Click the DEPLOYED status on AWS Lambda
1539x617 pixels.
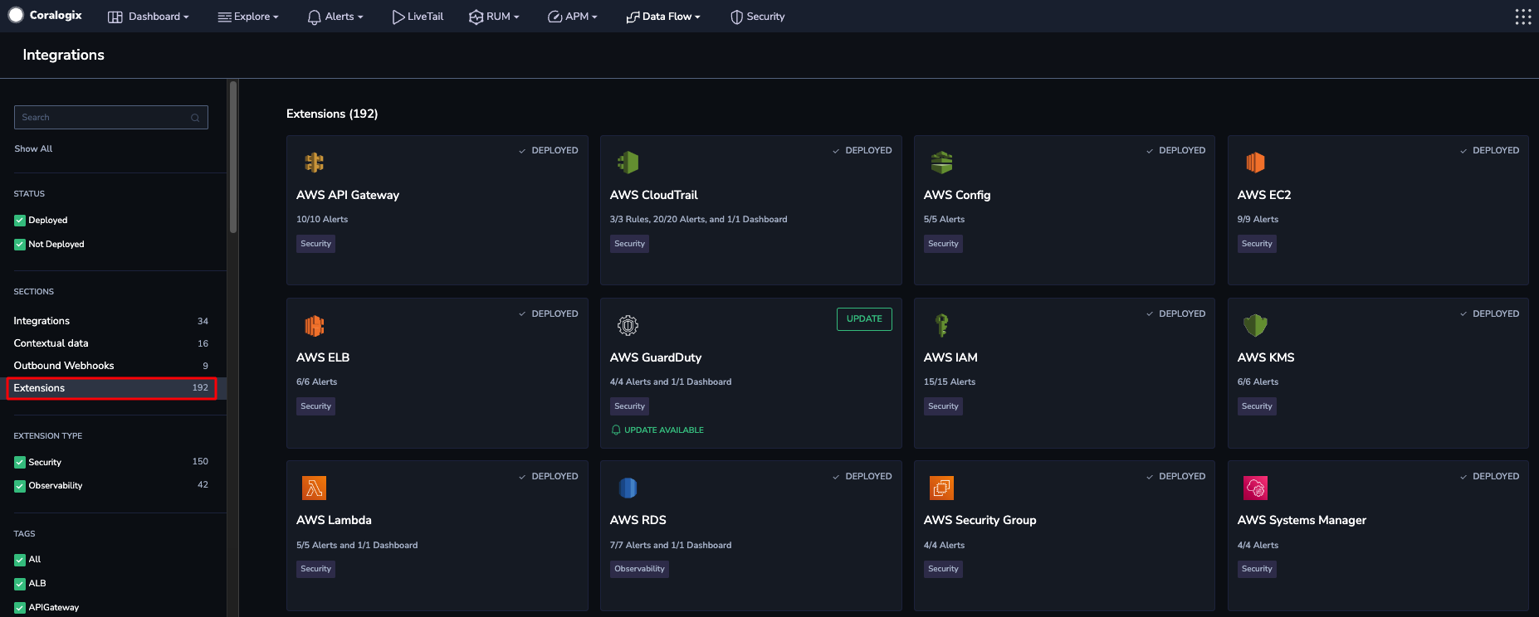point(548,477)
